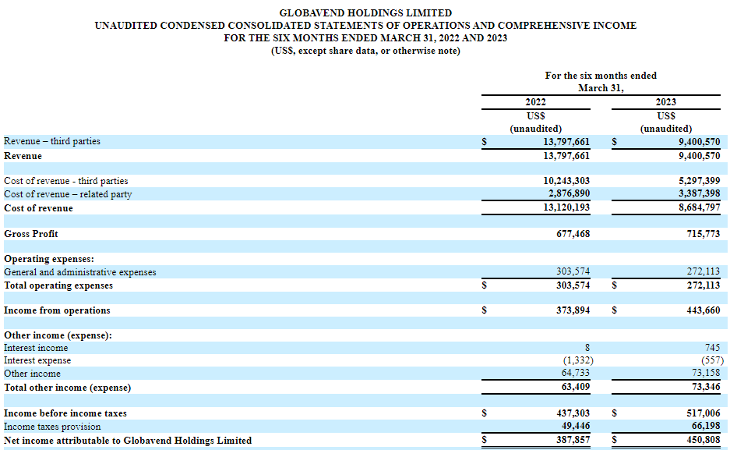Click the "Cost of revenue - third parties" label
This screenshot has width=730, height=450.
(66, 181)
